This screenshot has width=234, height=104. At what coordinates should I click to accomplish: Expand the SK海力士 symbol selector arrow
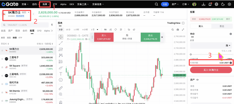pyautogui.click(x=28, y=13)
